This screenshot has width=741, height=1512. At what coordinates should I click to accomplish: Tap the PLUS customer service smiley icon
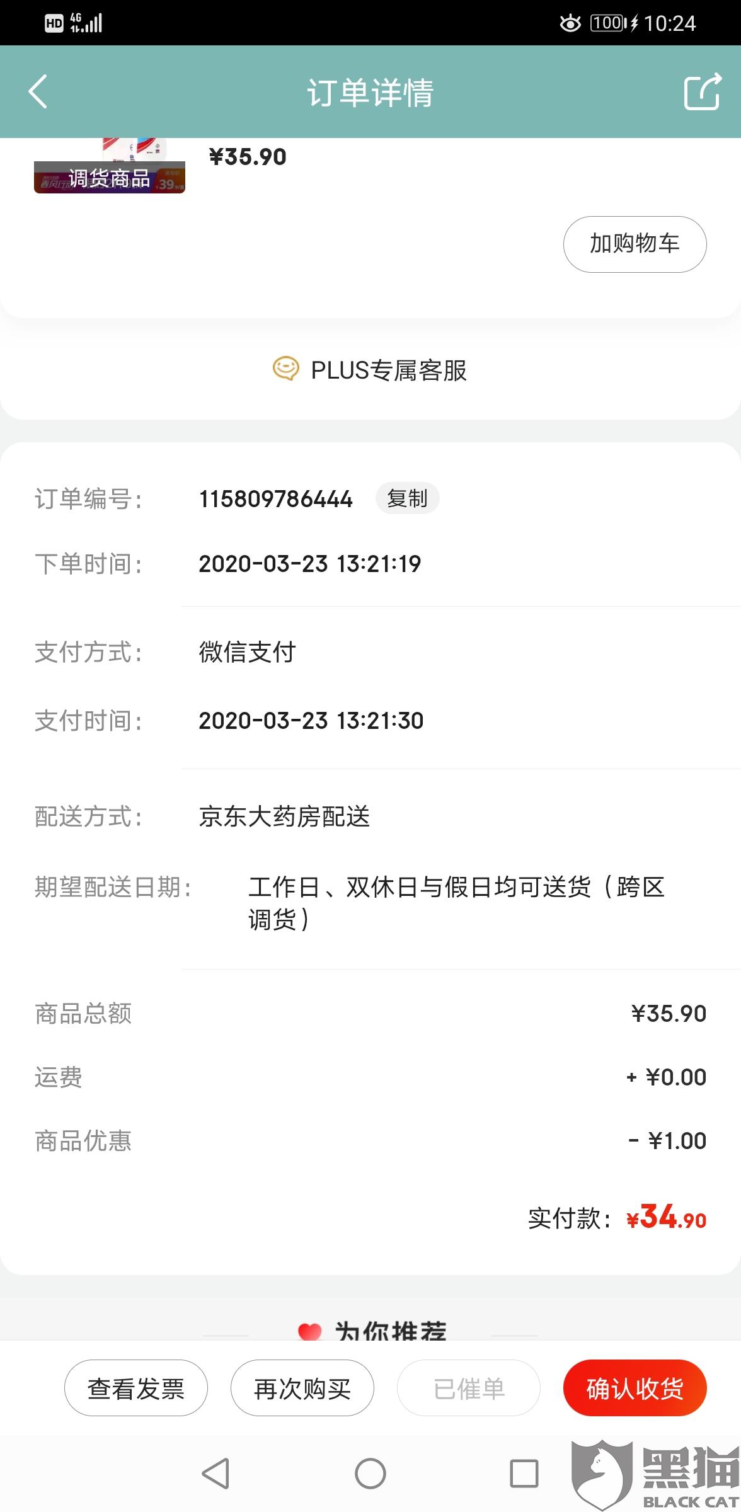pos(285,369)
